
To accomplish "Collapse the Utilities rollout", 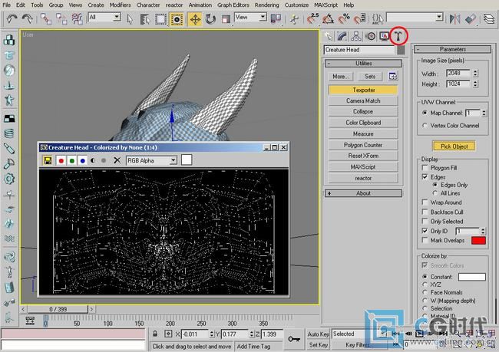I will 363,64.
